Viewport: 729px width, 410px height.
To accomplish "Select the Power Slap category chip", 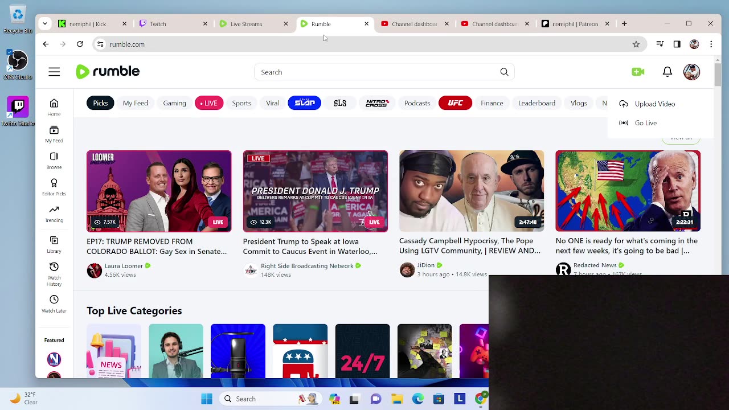I will pos(305,103).
